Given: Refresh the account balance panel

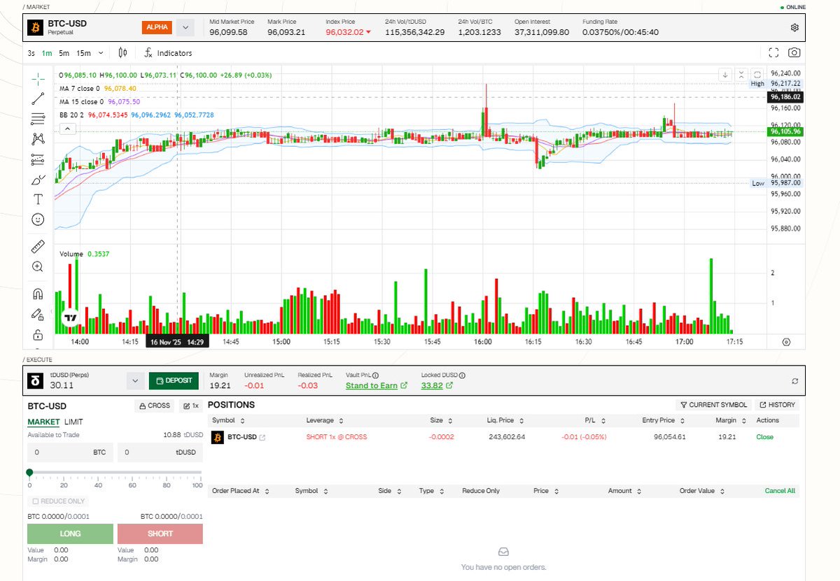Looking at the screenshot, I should click(x=794, y=381).
